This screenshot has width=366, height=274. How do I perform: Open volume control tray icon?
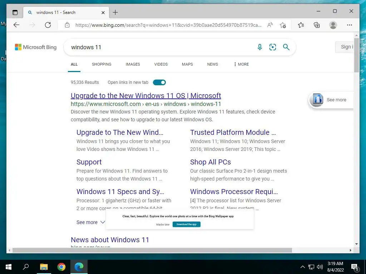(x=320, y=267)
